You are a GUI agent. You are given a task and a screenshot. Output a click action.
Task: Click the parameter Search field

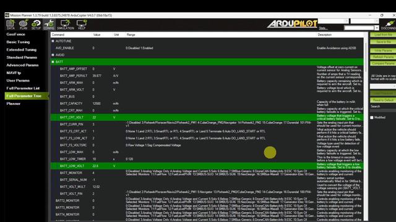click(x=383, y=110)
